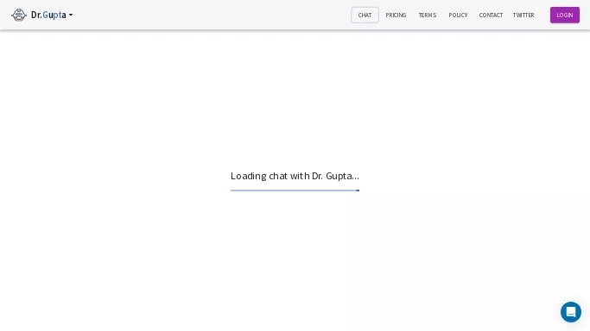Click the "Loading chat with Dr. Gupta..." text

[295, 176]
